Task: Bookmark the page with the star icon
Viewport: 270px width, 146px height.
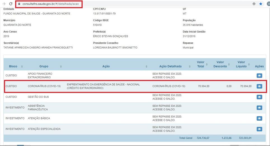Action: [x=261, y=4]
